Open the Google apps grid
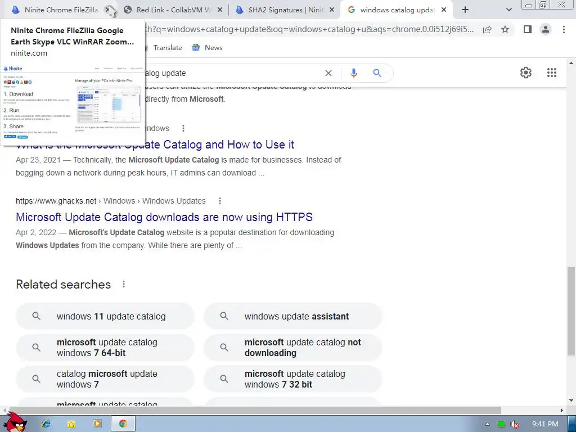 [x=552, y=73]
